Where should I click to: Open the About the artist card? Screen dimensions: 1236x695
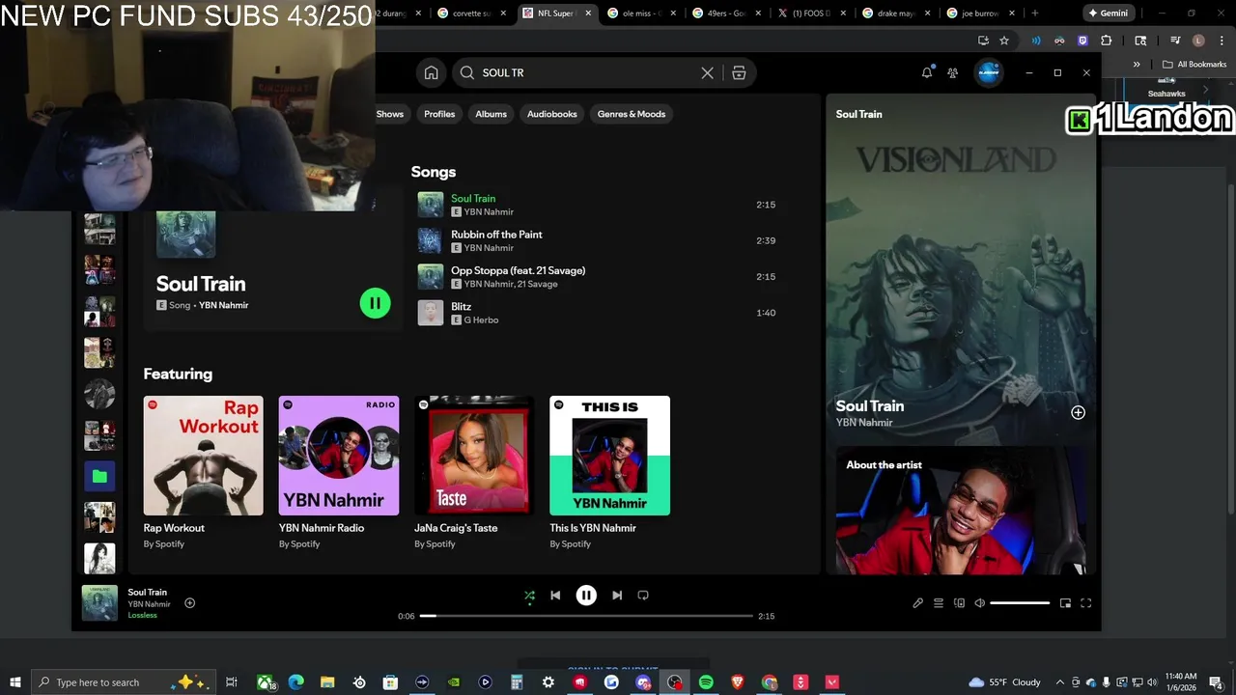point(961,512)
